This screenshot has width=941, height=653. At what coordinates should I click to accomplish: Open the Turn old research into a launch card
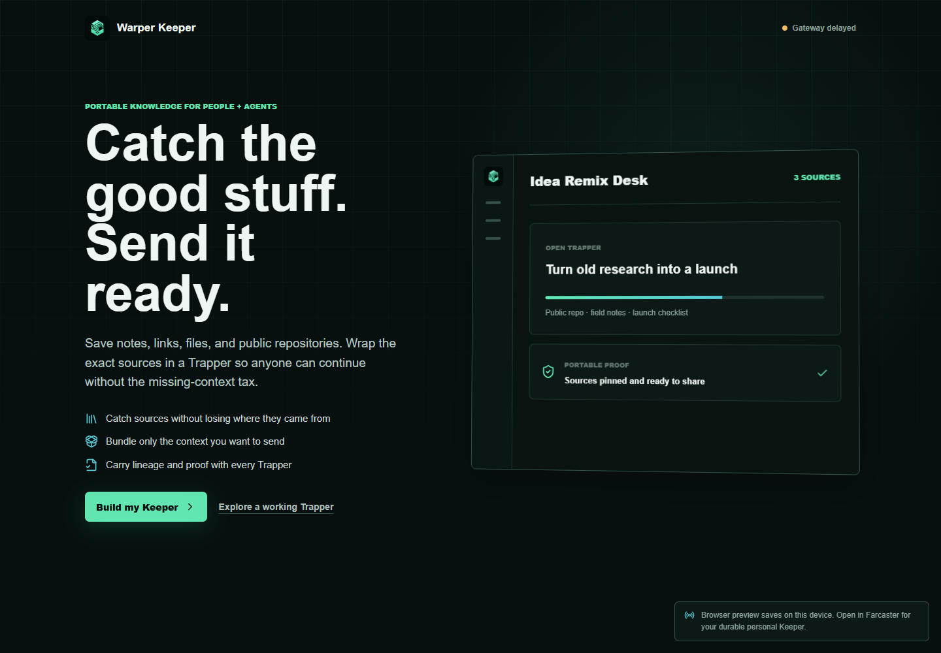(685, 278)
